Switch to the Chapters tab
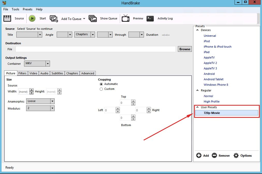The image size is (262, 174). coord(72,73)
